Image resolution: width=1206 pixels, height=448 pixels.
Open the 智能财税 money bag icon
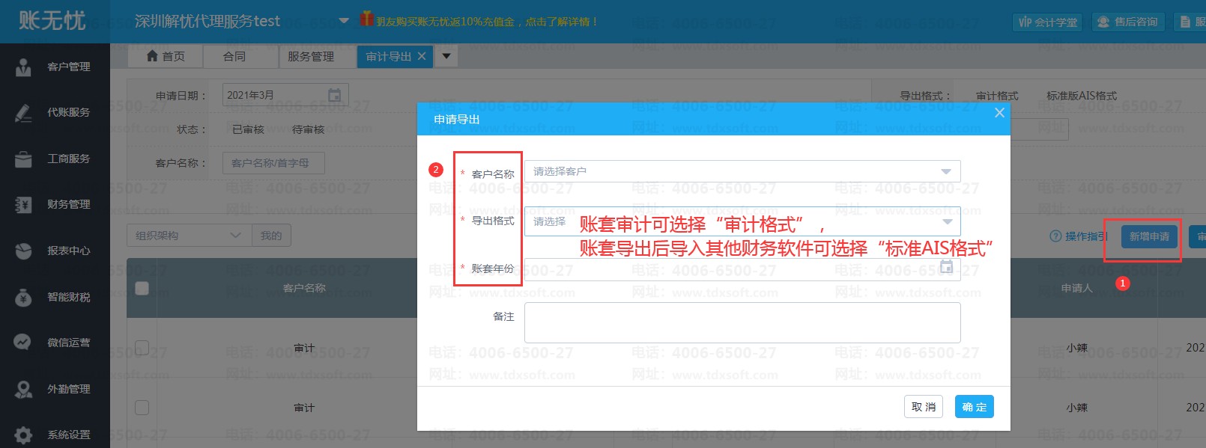point(23,298)
